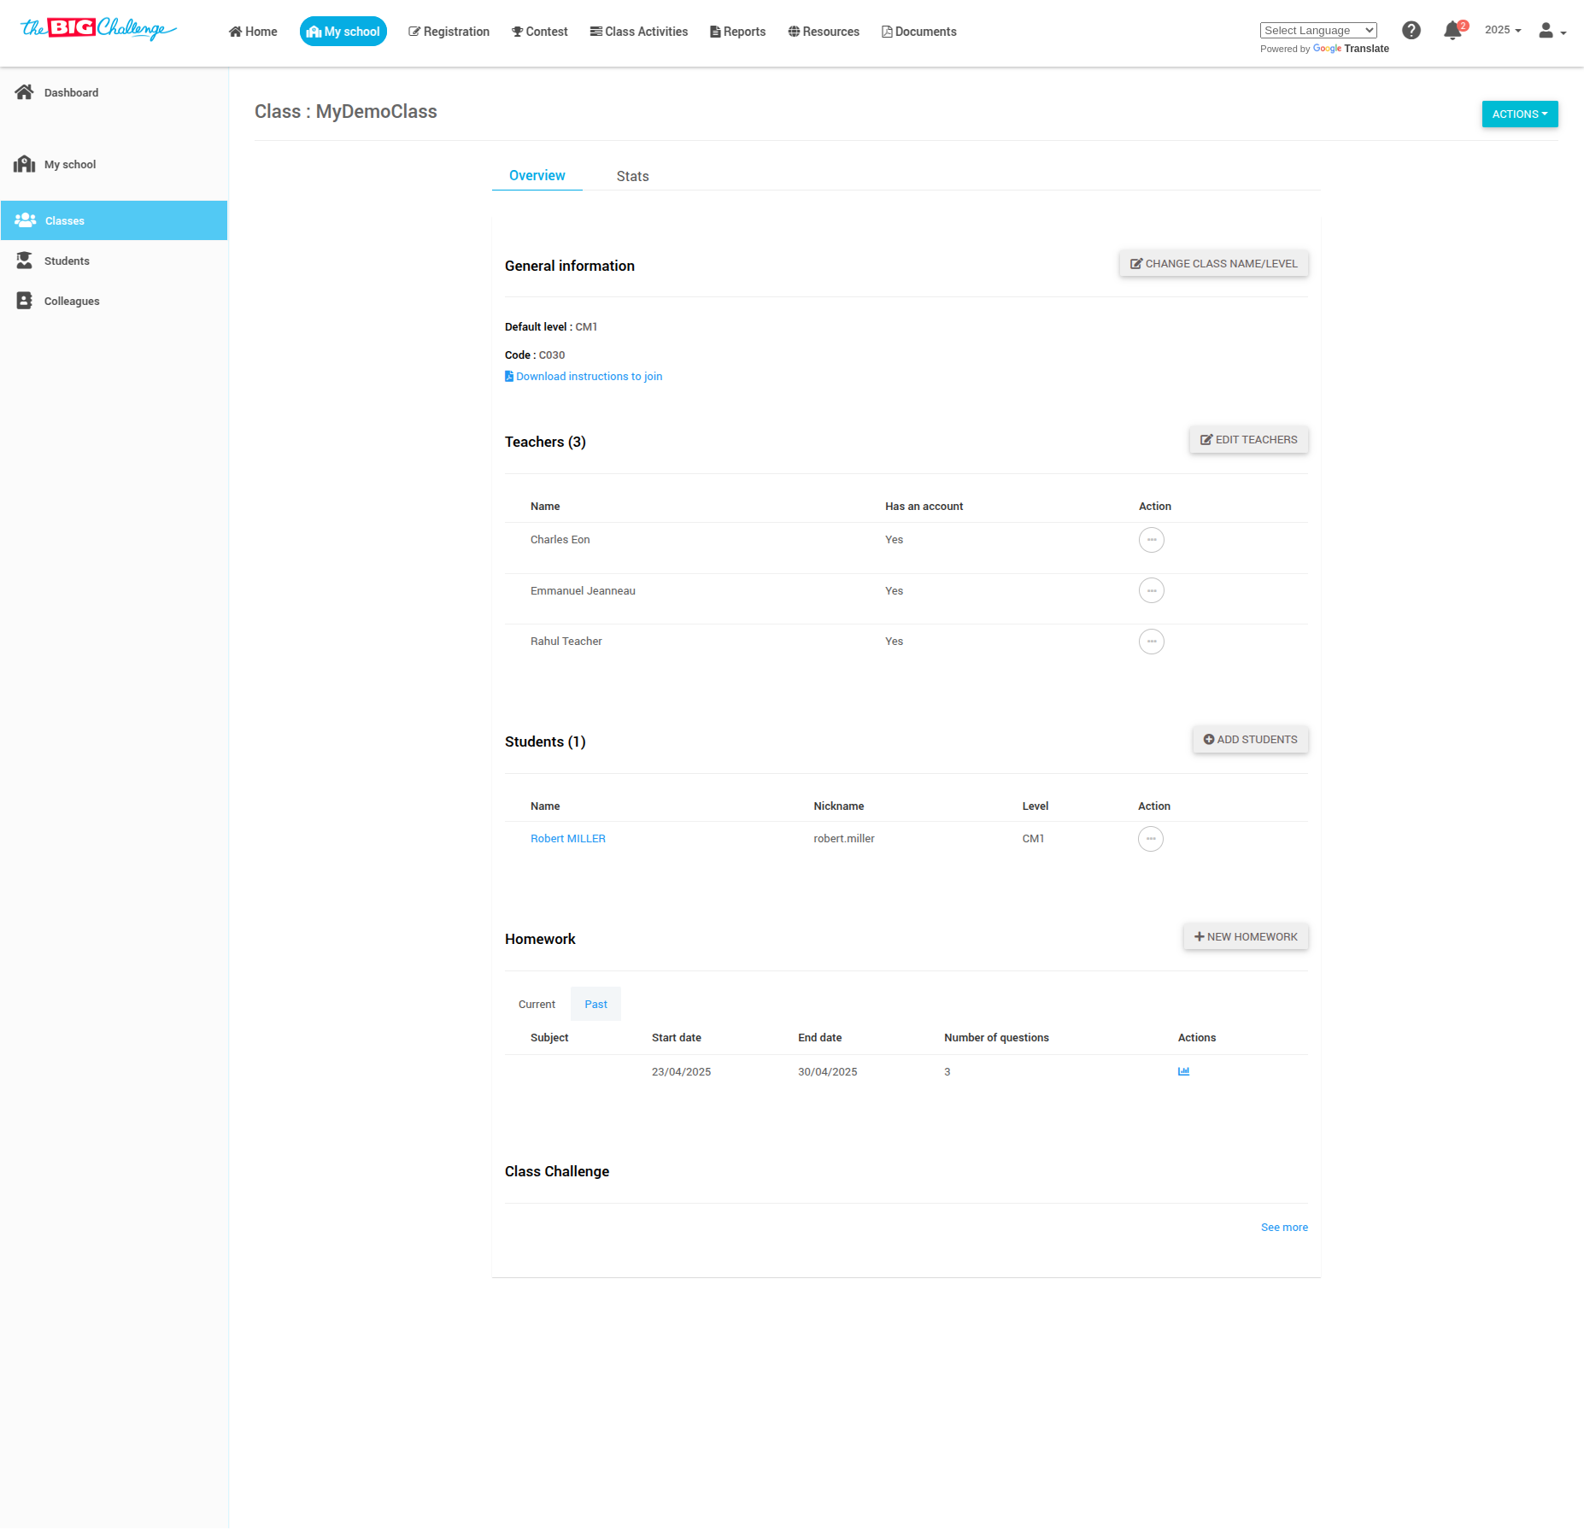Open My school label in the sidebar
Screen dimensions: 1584x1530
(x=70, y=164)
